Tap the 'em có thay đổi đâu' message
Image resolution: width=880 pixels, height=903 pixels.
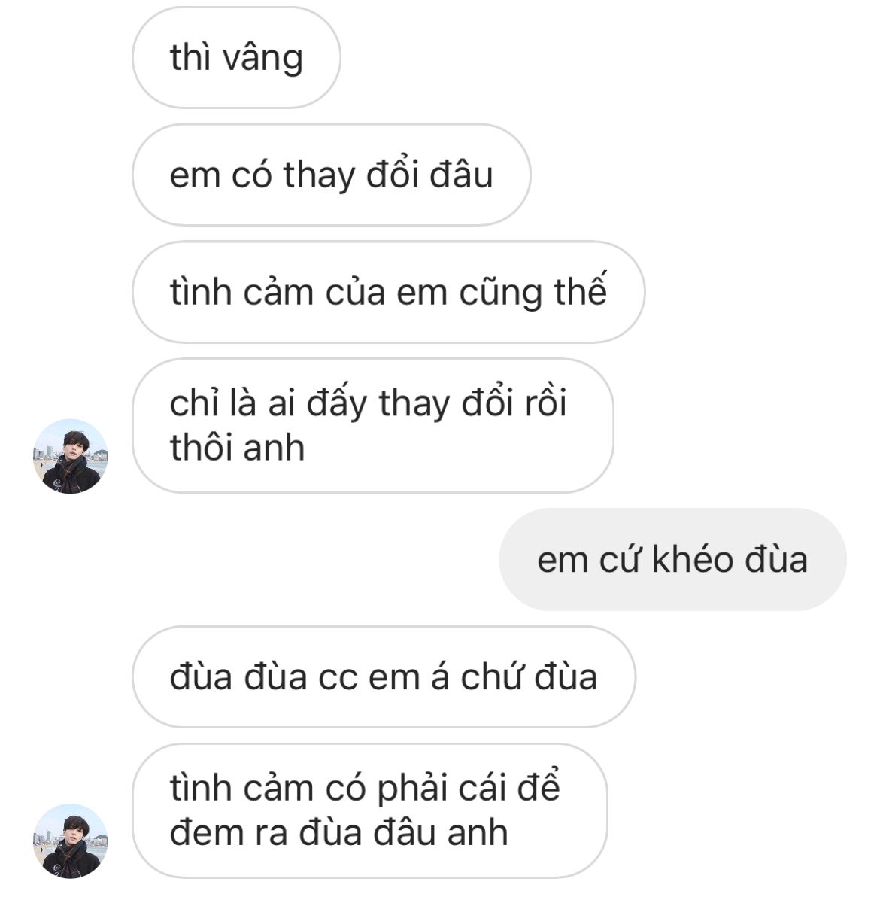[331, 175]
